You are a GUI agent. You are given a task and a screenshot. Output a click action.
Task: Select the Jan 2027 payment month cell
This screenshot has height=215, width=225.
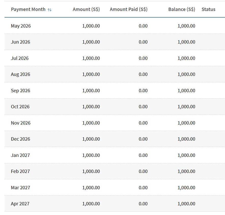[x=20, y=155]
